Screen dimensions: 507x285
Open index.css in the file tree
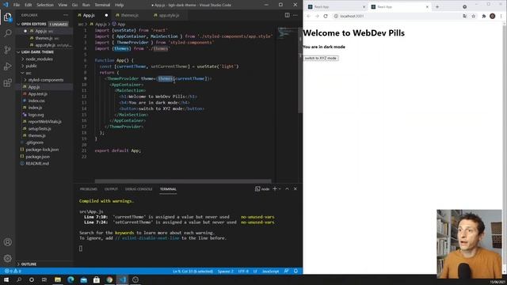pyautogui.click(x=36, y=101)
